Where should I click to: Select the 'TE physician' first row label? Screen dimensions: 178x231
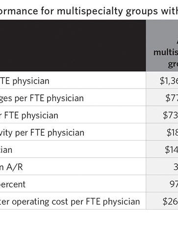(x=25, y=81)
